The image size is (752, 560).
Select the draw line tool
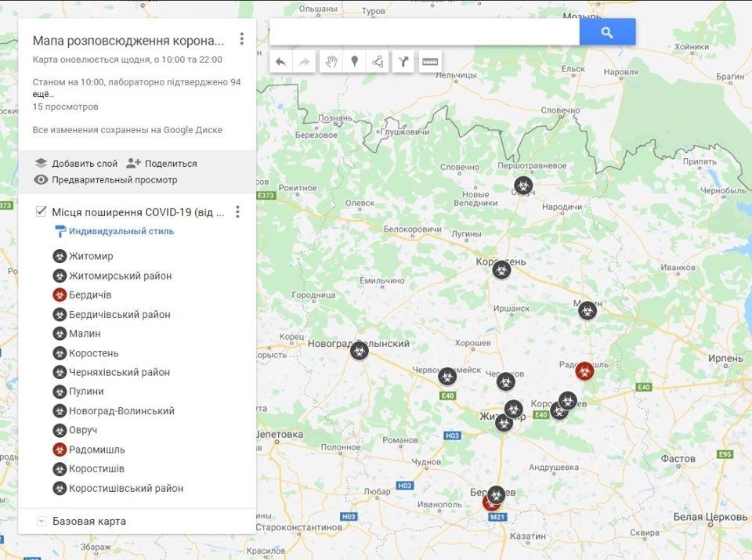coord(378,62)
